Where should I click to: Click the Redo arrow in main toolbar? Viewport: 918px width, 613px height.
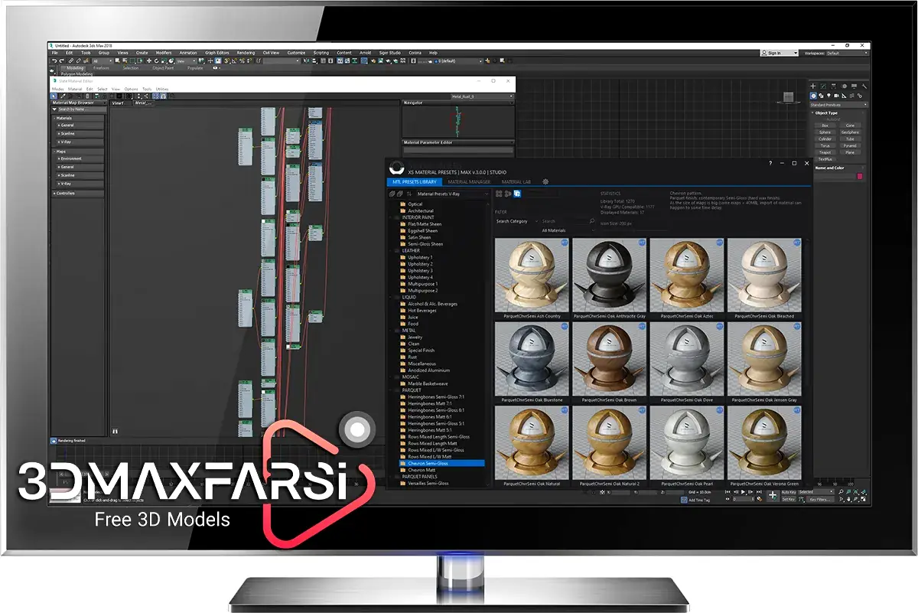(x=62, y=60)
